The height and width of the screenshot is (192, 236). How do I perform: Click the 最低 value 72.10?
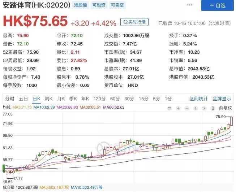[23, 44]
